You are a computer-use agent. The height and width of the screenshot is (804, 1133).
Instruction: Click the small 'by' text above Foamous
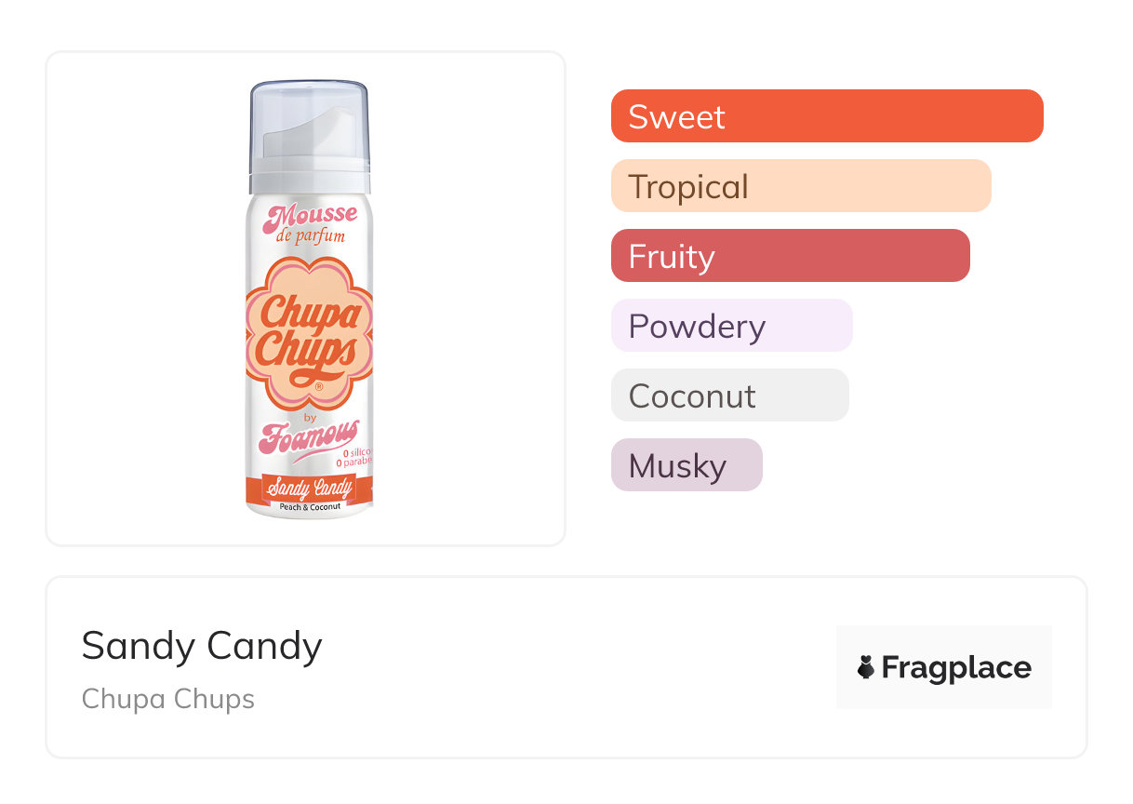coord(310,418)
